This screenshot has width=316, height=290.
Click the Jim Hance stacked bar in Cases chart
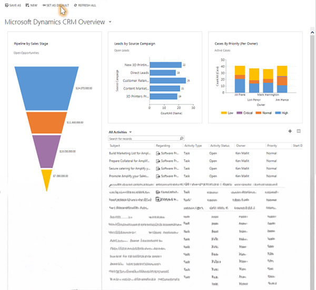[x=282, y=79]
